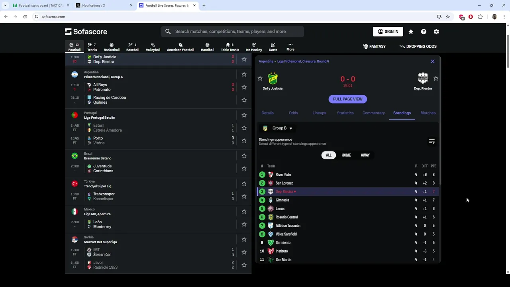This screenshot has height=287, width=510.
Task: Select the Darts sport icon
Action: [x=273, y=47]
